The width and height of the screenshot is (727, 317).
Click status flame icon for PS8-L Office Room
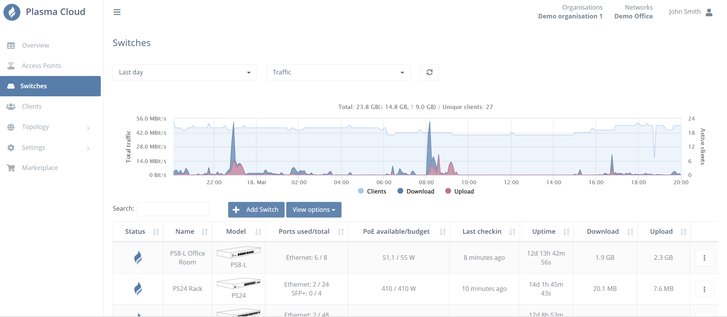(138, 258)
